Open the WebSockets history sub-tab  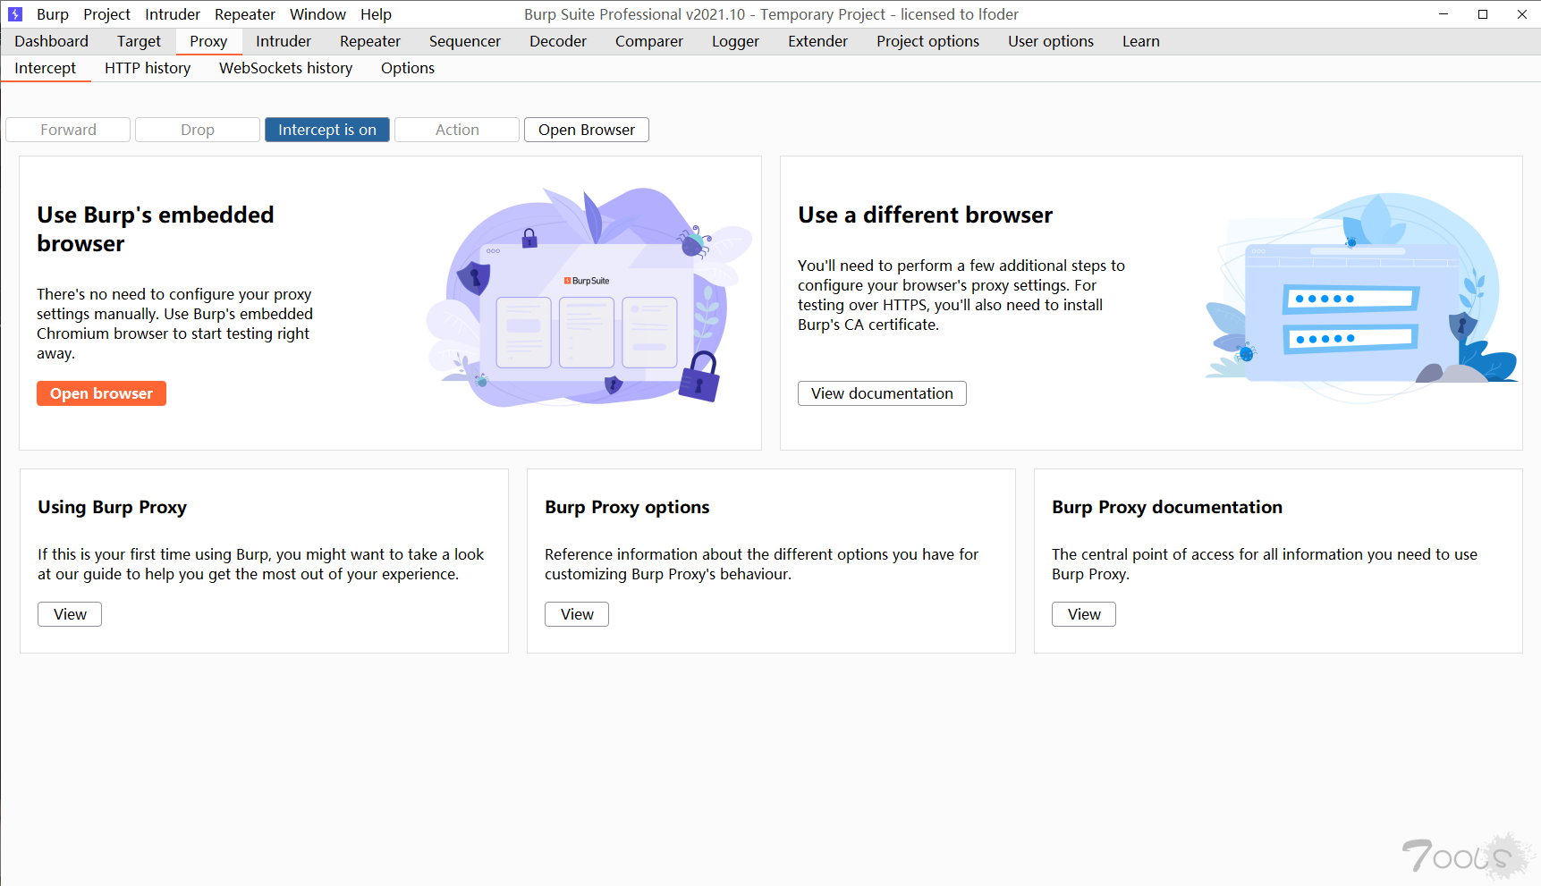click(286, 68)
